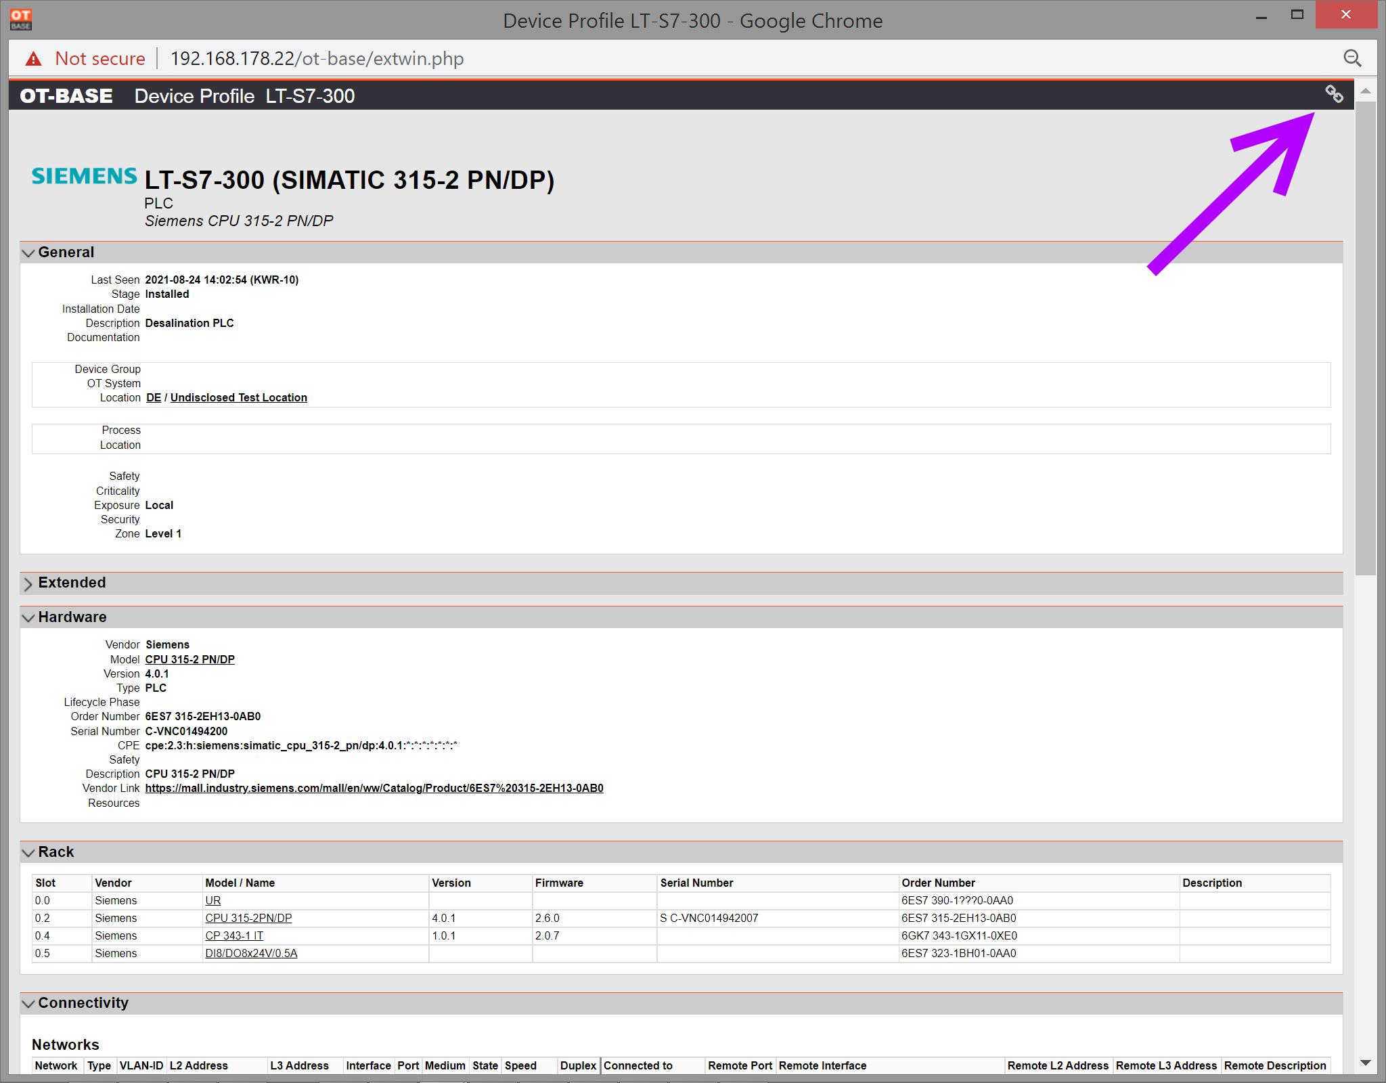Click the vertical scrollbar thumb
Viewport: 1386px width, 1083px height.
1366,338
